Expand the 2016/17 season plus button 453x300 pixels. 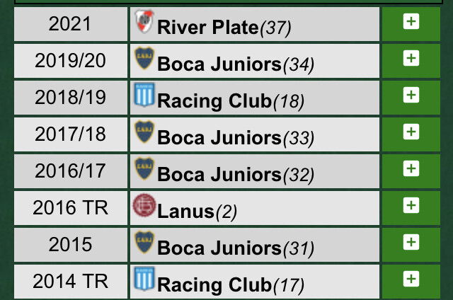[x=411, y=168]
